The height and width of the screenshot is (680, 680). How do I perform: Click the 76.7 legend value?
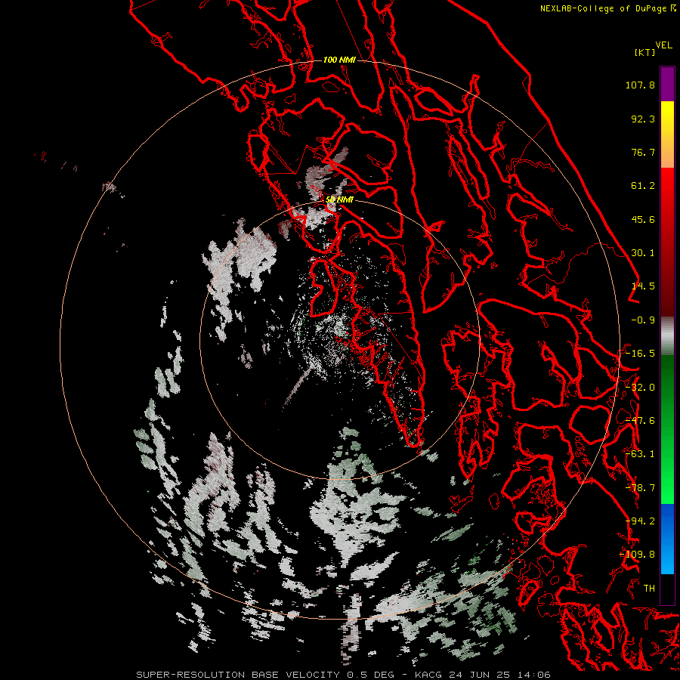coord(643,152)
